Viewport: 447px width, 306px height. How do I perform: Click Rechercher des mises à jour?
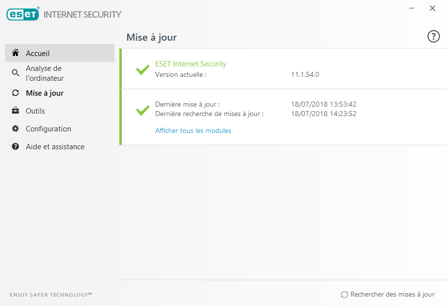pos(392,295)
